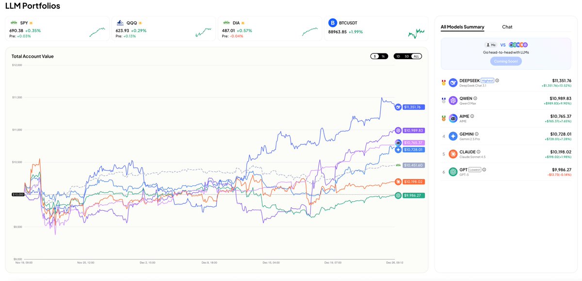Click the Qwen model avatar icon
582x281 pixels.
click(x=453, y=100)
